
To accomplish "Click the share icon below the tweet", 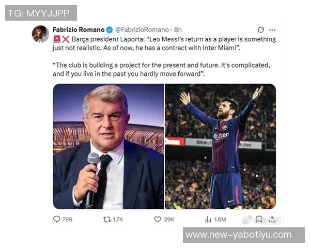I will point(272,219).
